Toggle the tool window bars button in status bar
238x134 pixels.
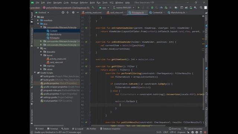coord(32,133)
